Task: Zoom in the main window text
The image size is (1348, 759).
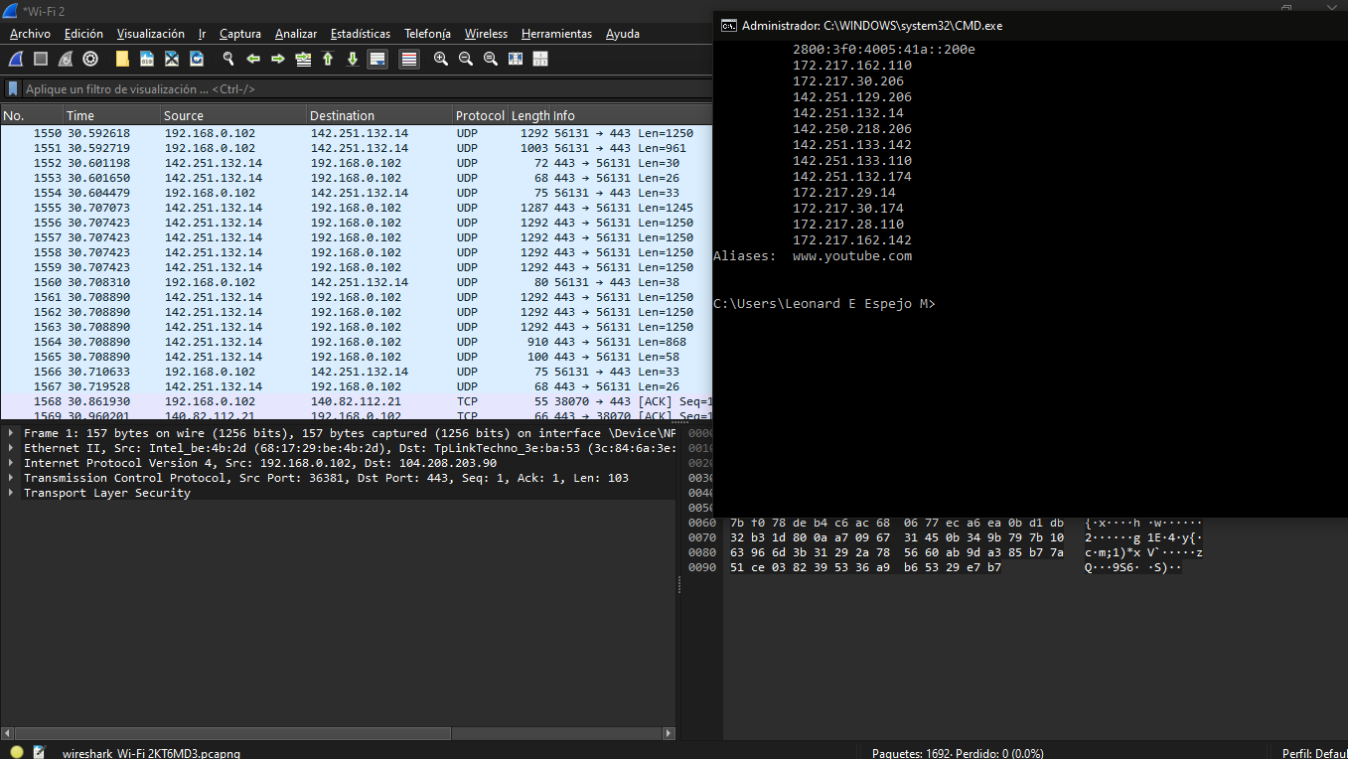Action: pos(441,59)
